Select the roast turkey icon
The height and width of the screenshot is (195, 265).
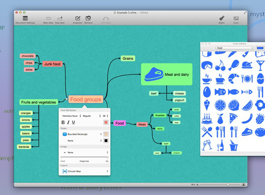247,65
